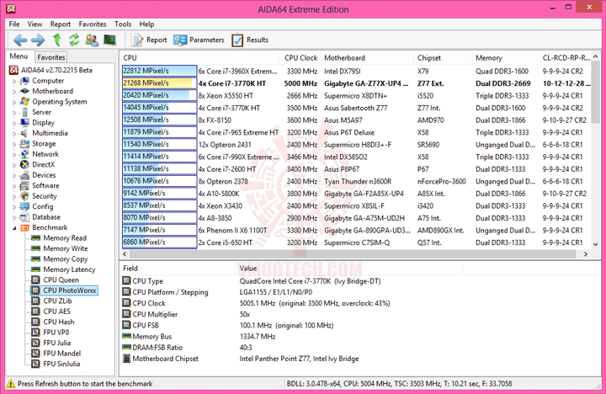This screenshot has height=394, width=606.
Task: Click the Software tree icon
Action: pos(24,185)
